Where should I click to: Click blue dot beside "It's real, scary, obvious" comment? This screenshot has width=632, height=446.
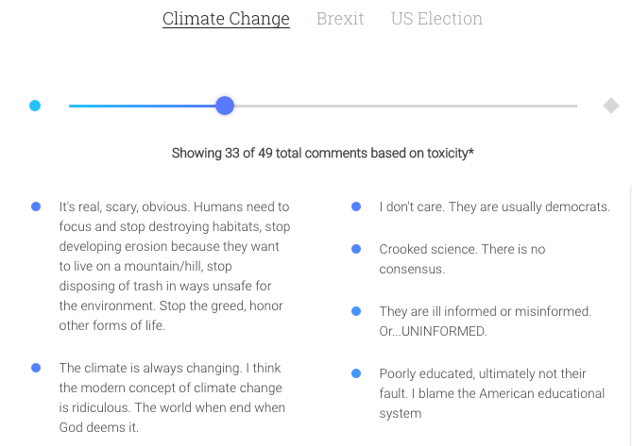(x=36, y=206)
